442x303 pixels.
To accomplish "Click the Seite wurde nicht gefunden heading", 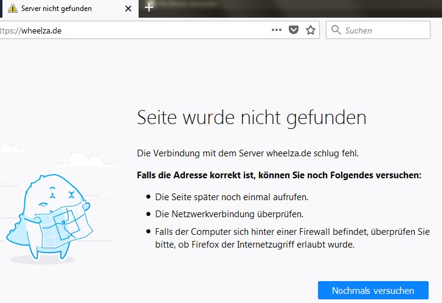I will tap(252, 117).
